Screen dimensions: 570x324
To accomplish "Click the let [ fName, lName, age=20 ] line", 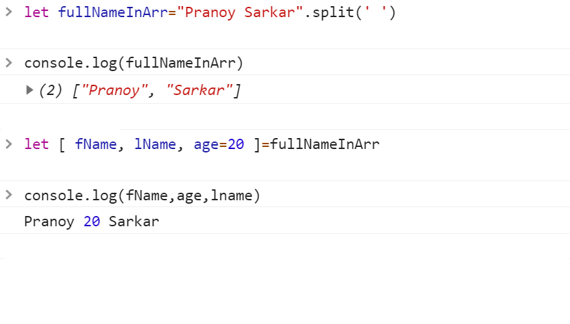I will point(201,144).
